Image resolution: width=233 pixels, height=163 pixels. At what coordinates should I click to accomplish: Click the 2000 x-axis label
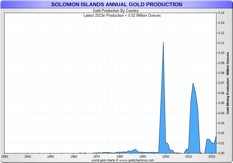click(166, 156)
